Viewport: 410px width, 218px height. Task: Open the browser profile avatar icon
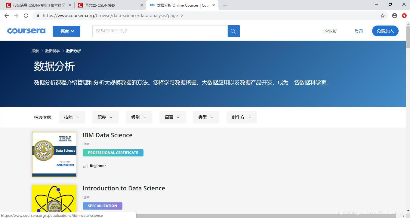(395, 16)
